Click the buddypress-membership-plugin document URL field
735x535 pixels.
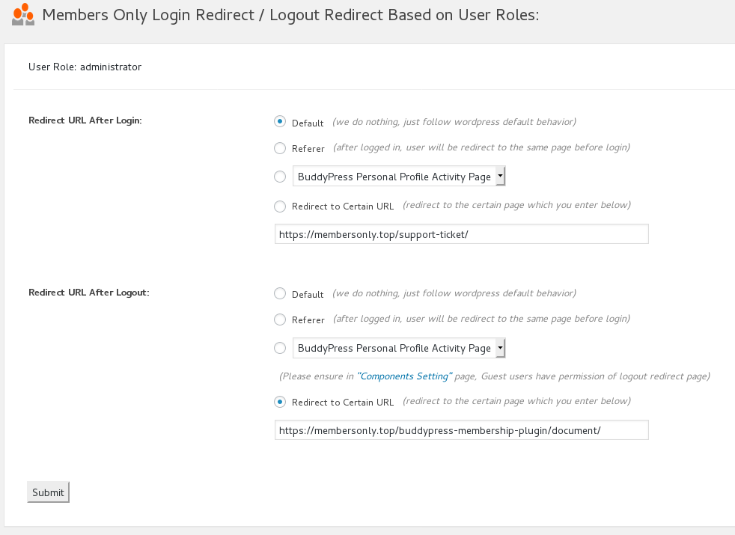(461, 429)
